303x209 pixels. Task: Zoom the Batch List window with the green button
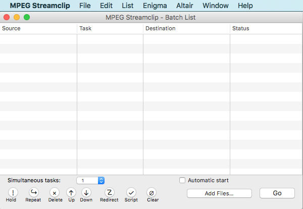tap(27, 17)
